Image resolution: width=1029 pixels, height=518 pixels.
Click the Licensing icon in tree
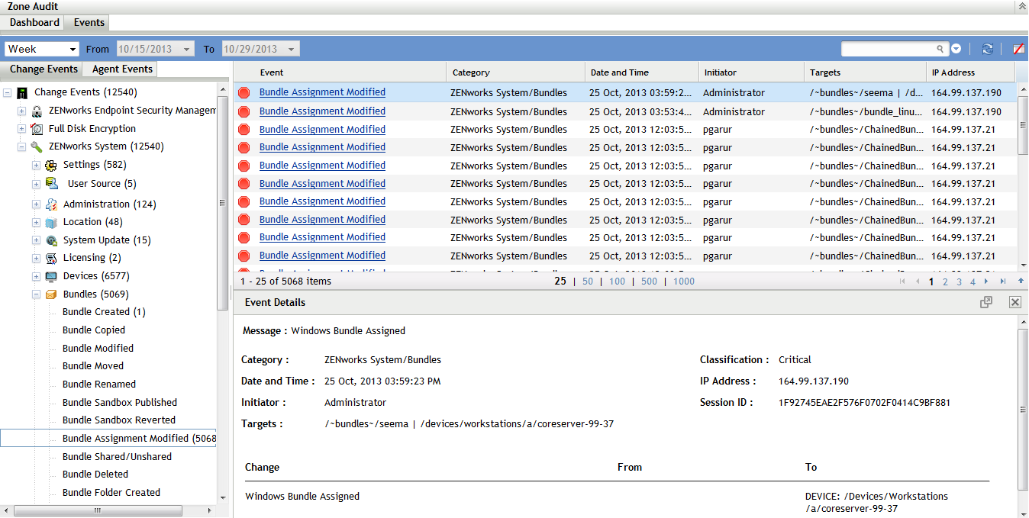pyautogui.click(x=51, y=259)
